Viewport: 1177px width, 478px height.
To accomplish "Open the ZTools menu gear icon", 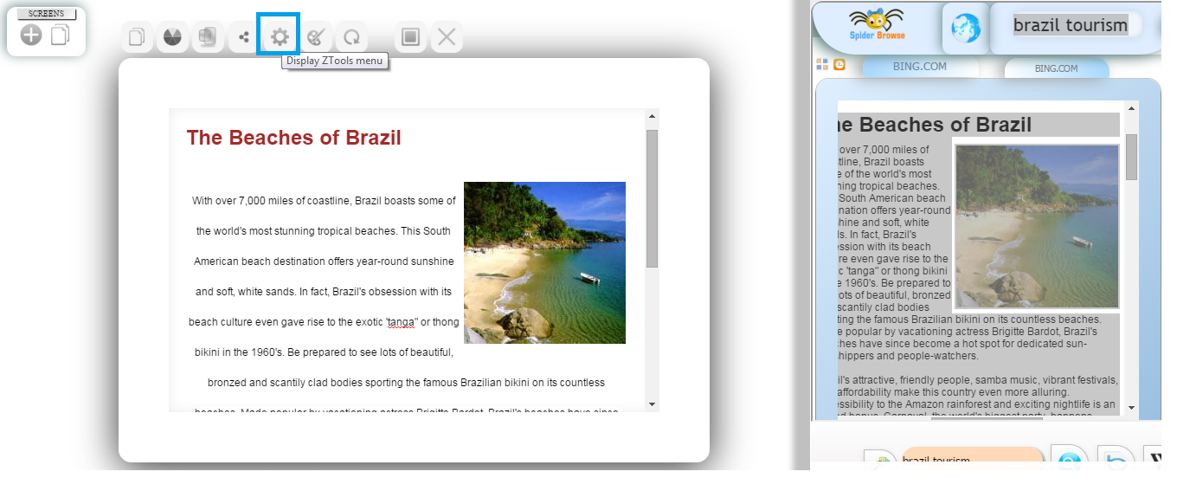I will click(x=279, y=37).
